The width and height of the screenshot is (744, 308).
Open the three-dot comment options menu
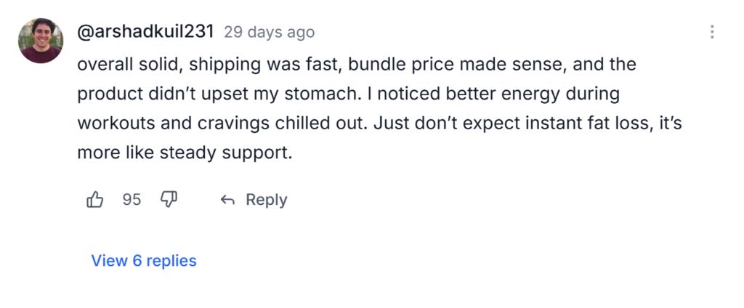tap(712, 32)
